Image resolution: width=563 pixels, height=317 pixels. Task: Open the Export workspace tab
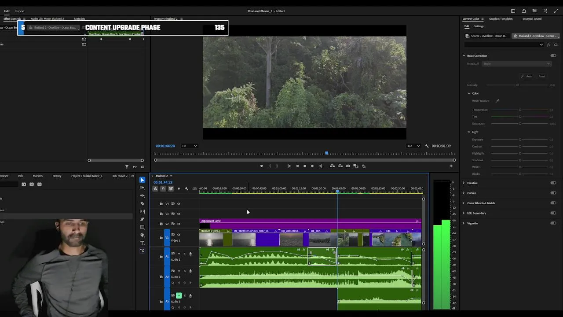click(x=20, y=11)
